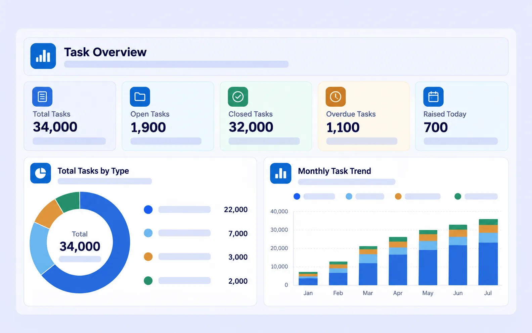Click the Overdue Tasks clock icon
This screenshot has height=333, width=532.
pyautogui.click(x=336, y=97)
